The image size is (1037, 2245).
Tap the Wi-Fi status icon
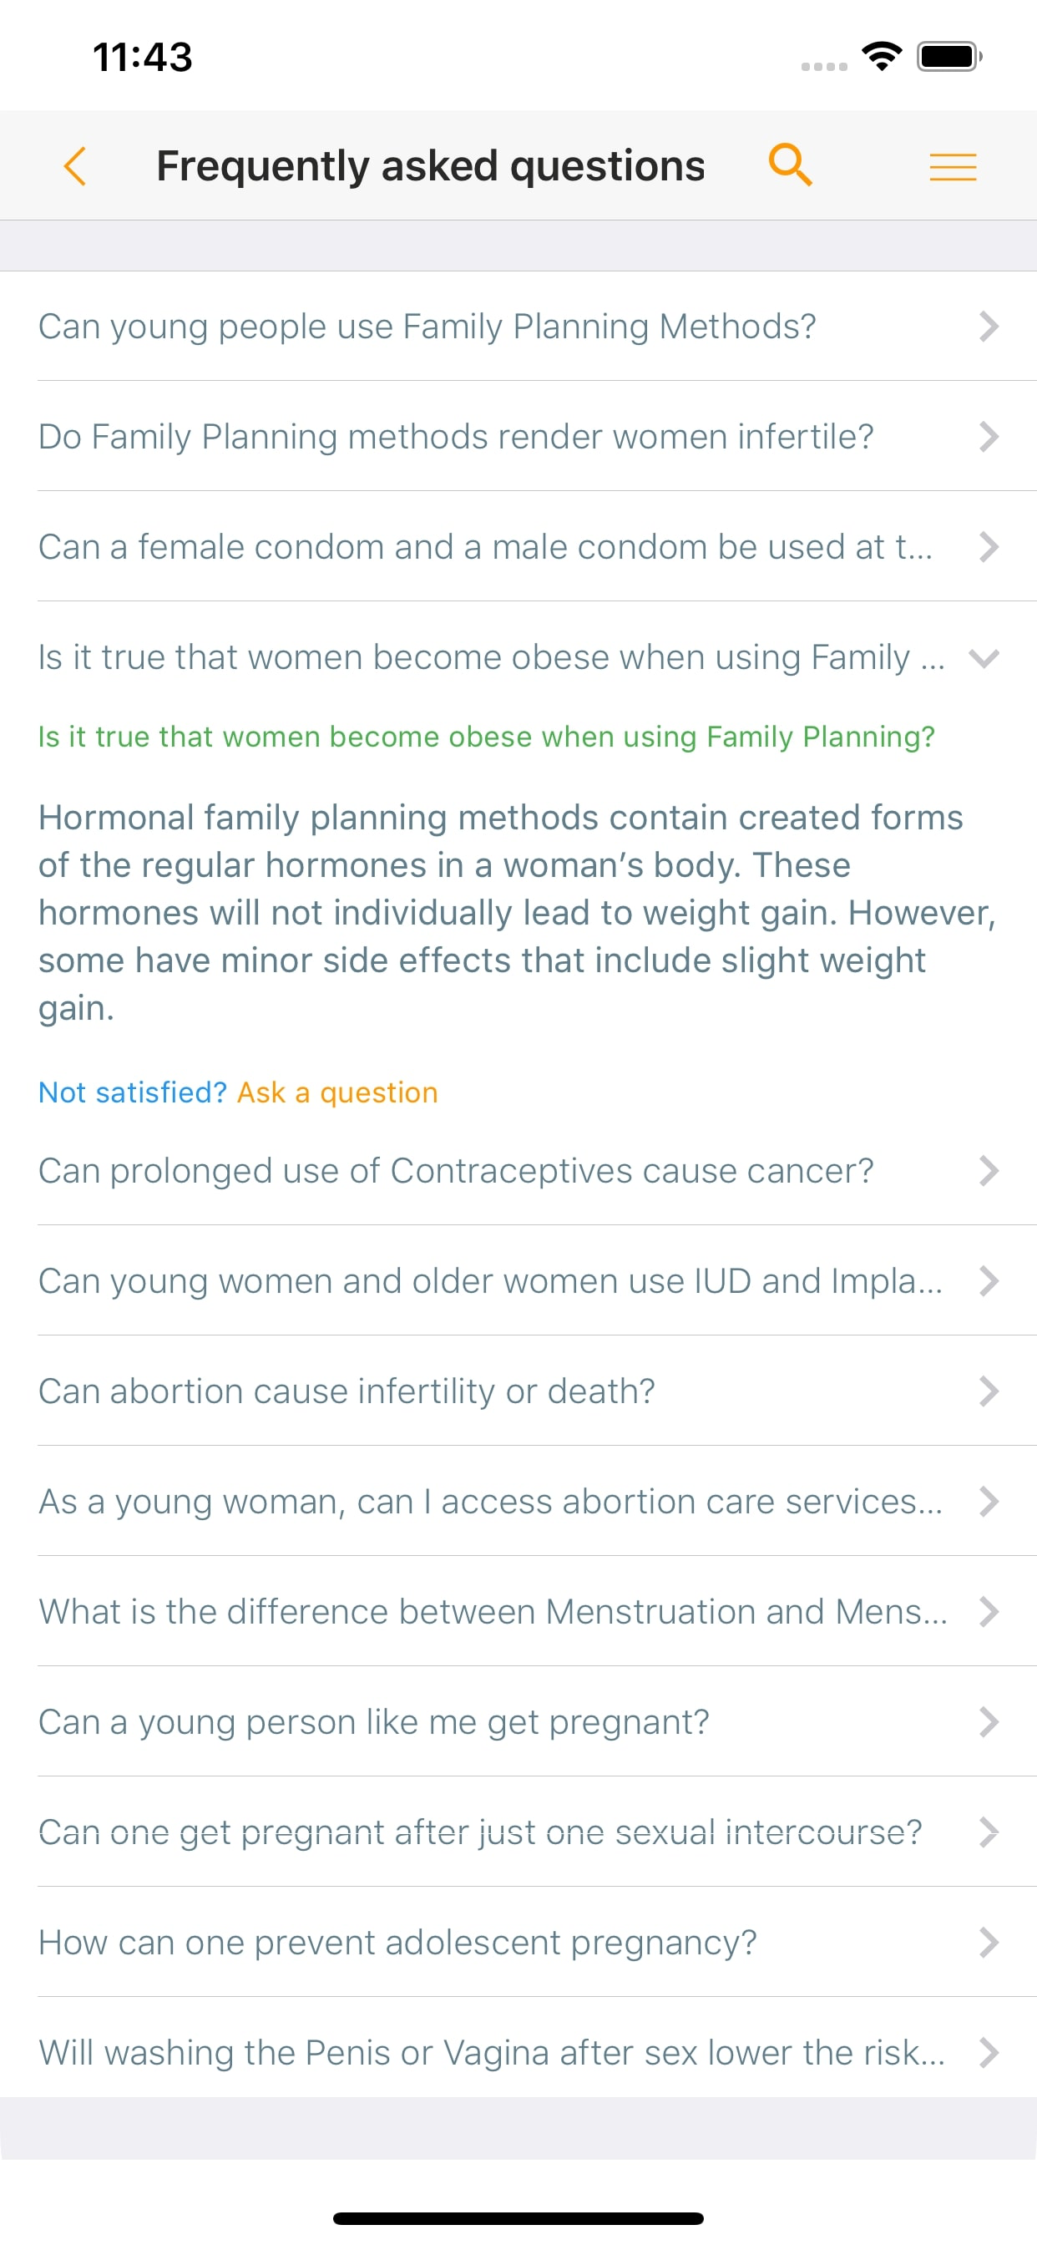click(x=881, y=58)
